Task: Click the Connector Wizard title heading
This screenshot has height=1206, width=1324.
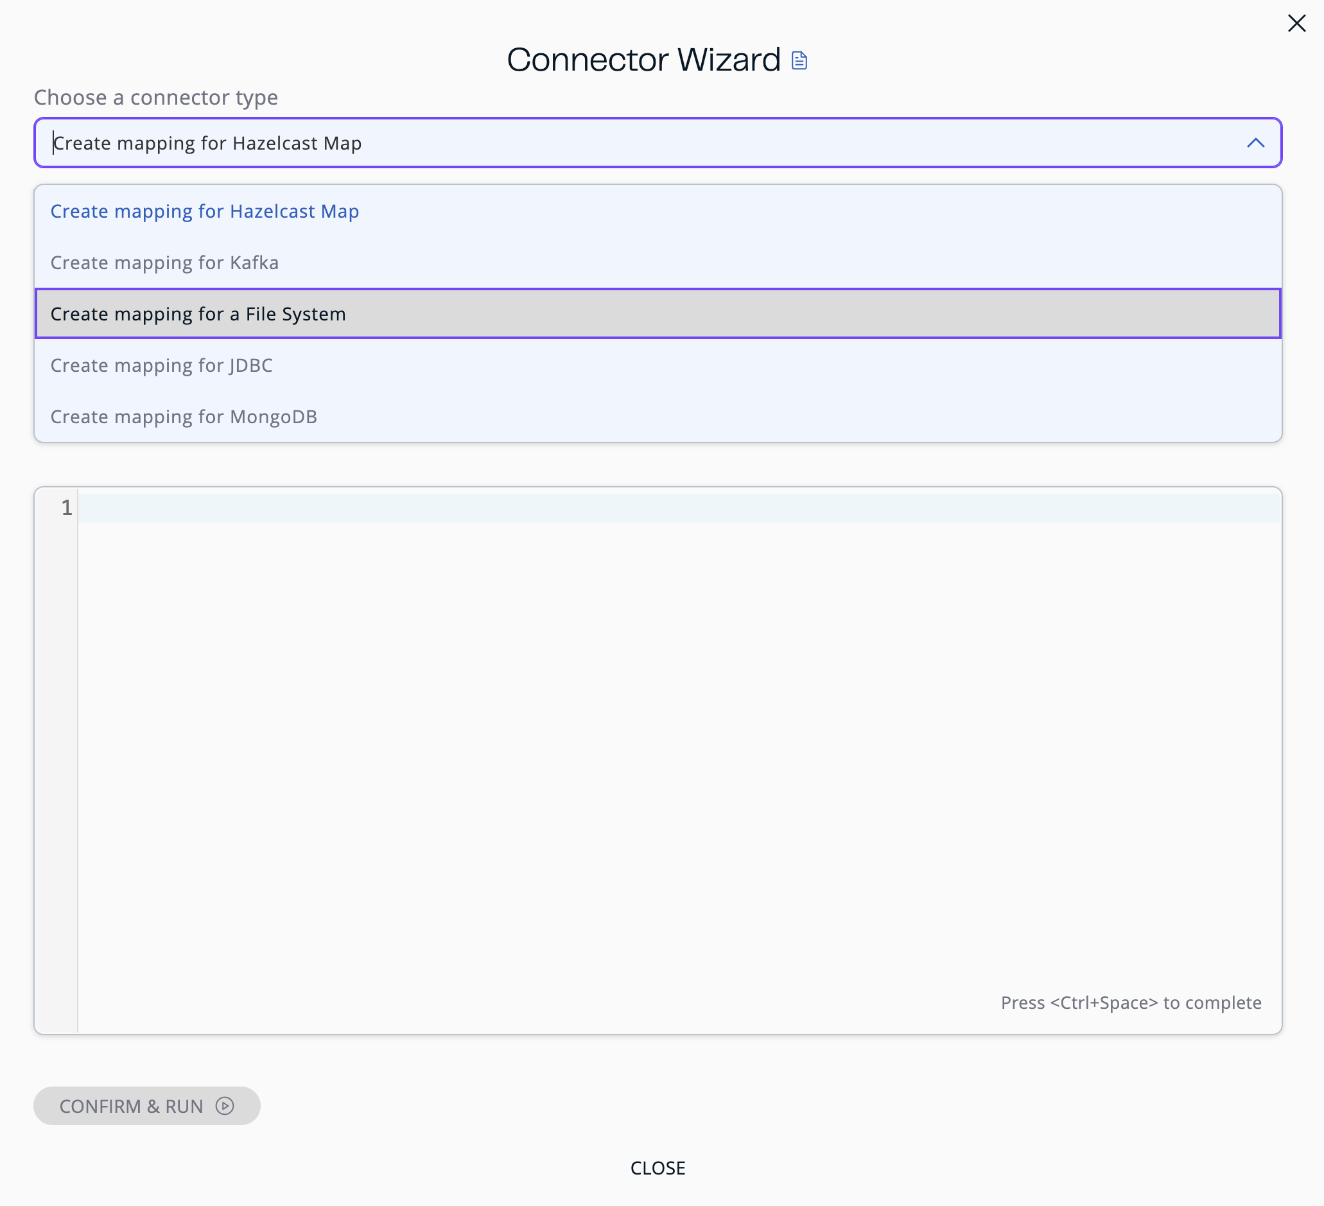Action: point(643,60)
